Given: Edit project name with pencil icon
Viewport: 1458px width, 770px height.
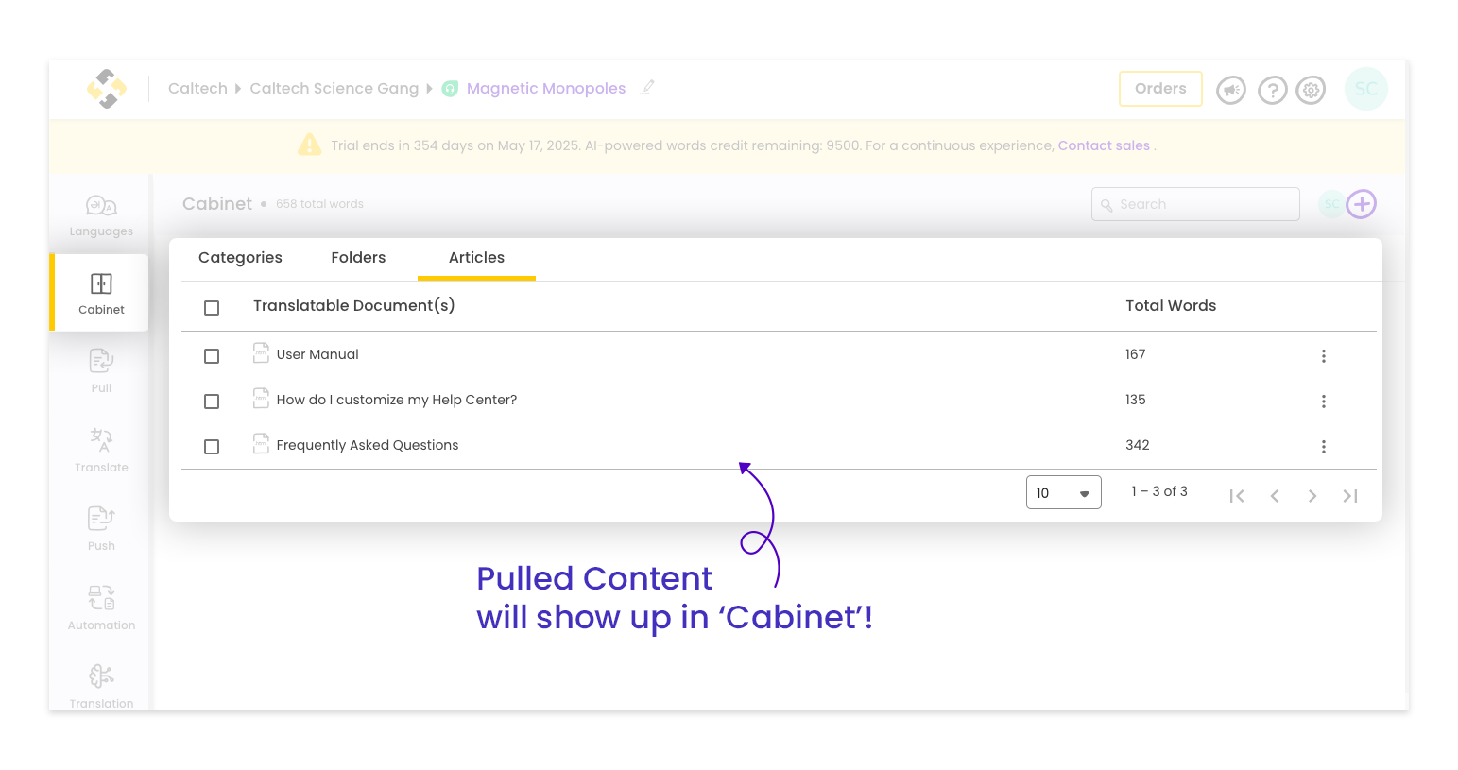Looking at the screenshot, I should coord(647,88).
